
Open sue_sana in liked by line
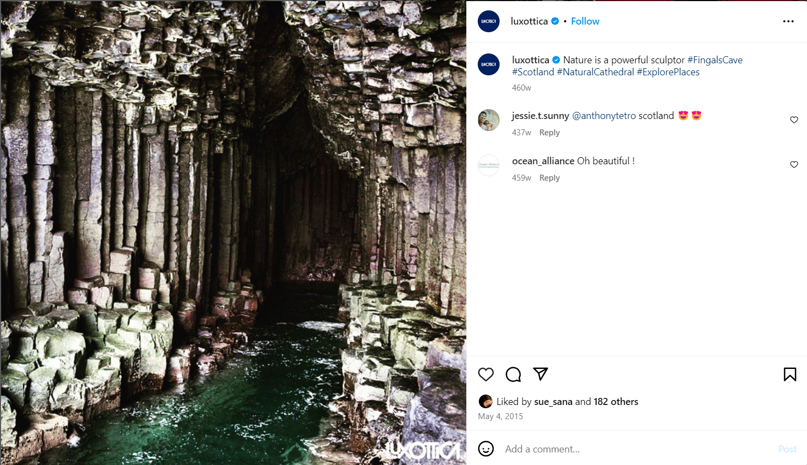[553, 402]
